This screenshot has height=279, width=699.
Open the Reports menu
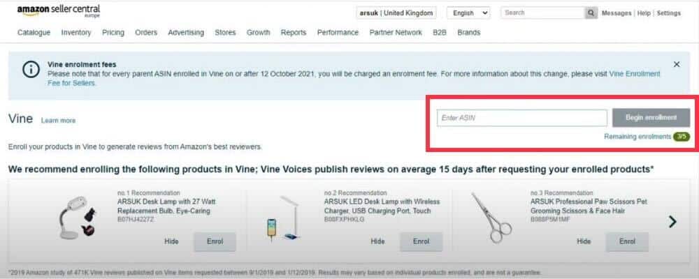pyautogui.click(x=294, y=33)
